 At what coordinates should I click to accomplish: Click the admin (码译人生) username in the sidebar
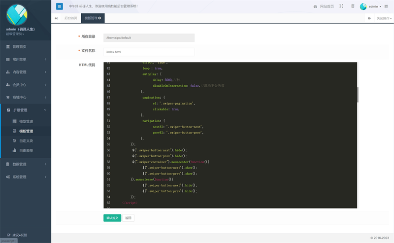(20, 29)
